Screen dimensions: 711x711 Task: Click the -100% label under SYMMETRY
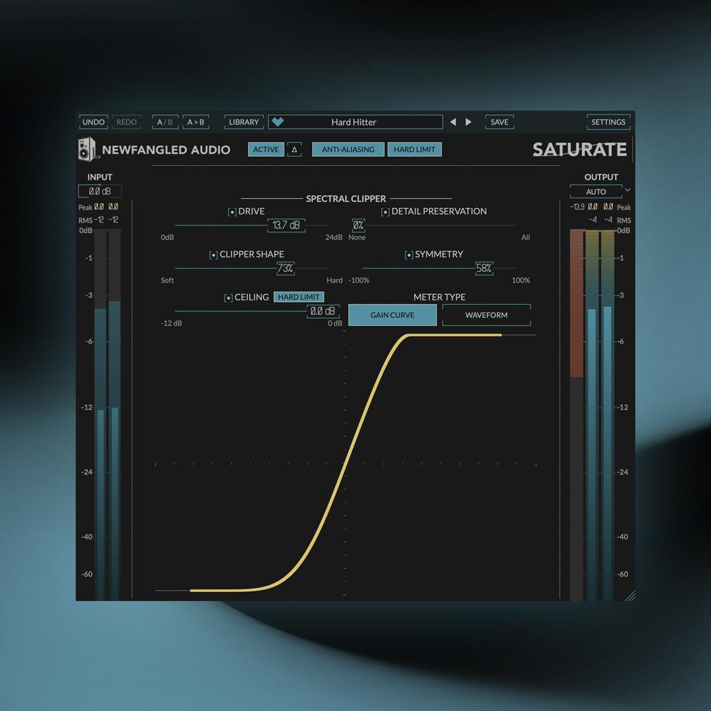coord(359,280)
